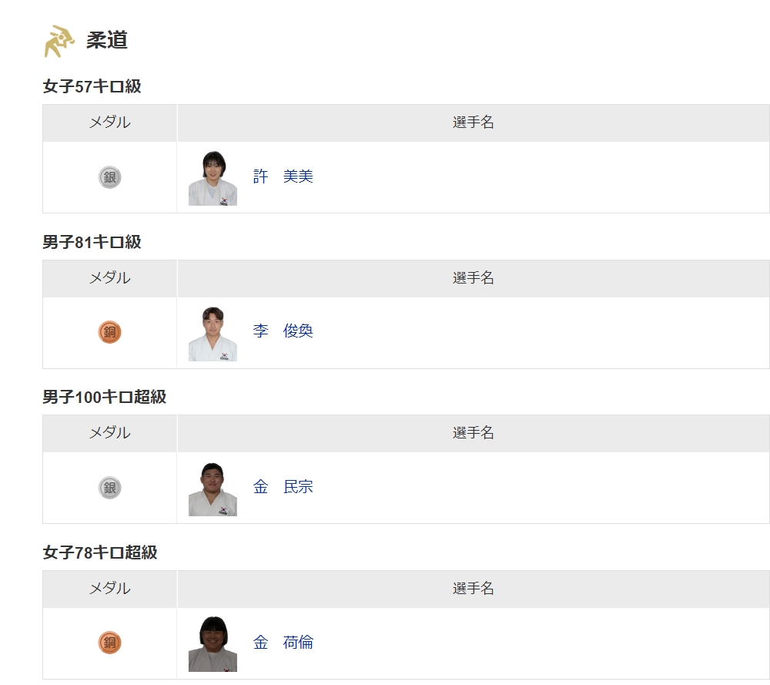
Task: Open 李 俊奐 athlete profile link
Action: (x=283, y=331)
